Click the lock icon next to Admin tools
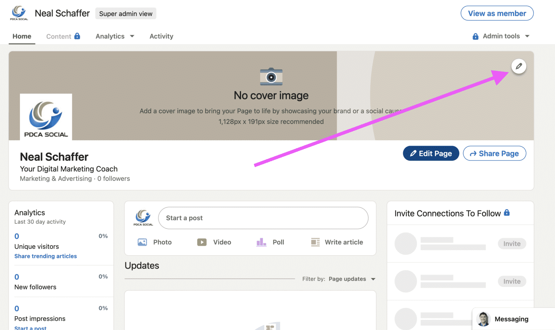Image resolution: width=555 pixels, height=330 pixels. click(x=475, y=36)
